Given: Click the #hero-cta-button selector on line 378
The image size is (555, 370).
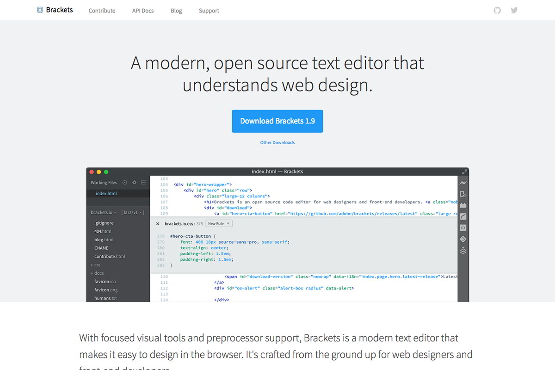Looking at the screenshot, I should pyautogui.click(x=190, y=236).
